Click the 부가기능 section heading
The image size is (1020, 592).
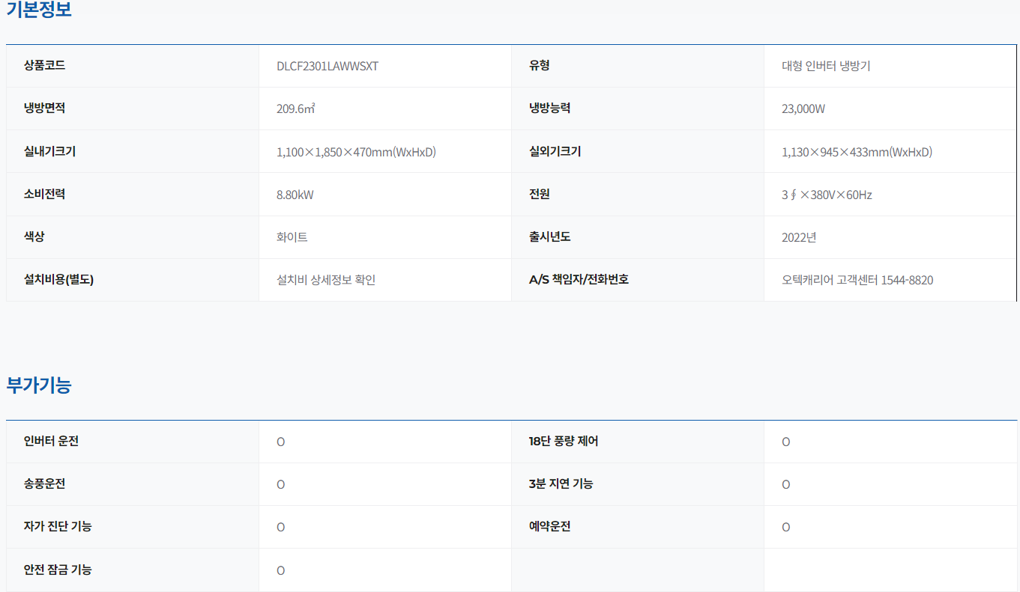39,385
